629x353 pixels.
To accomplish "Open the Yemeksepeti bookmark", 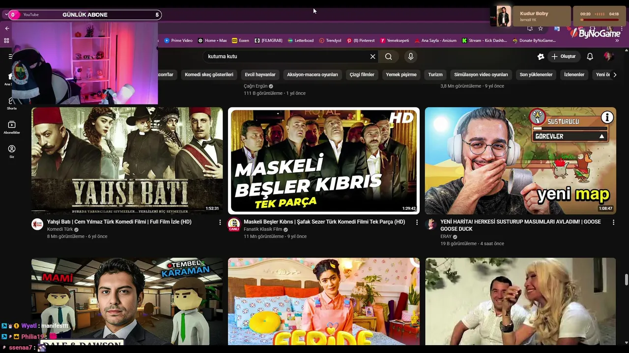I will (395, 41).
